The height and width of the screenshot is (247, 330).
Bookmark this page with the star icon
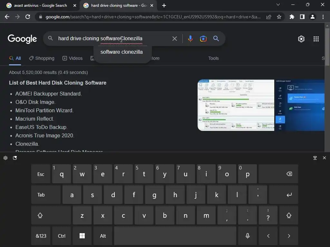pyautogui.click(x=279, y=17)
